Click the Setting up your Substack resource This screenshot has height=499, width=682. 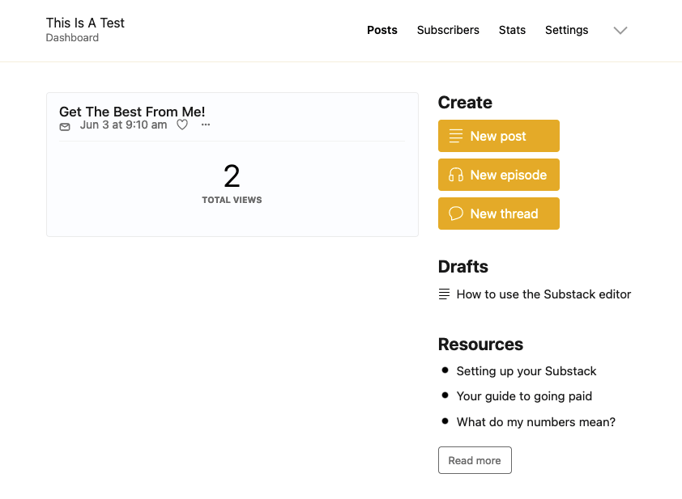point(526,370)
